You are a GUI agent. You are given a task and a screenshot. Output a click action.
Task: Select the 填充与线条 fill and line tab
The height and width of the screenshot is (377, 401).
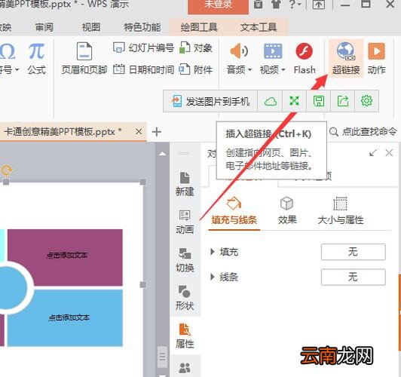click(234, 211)
